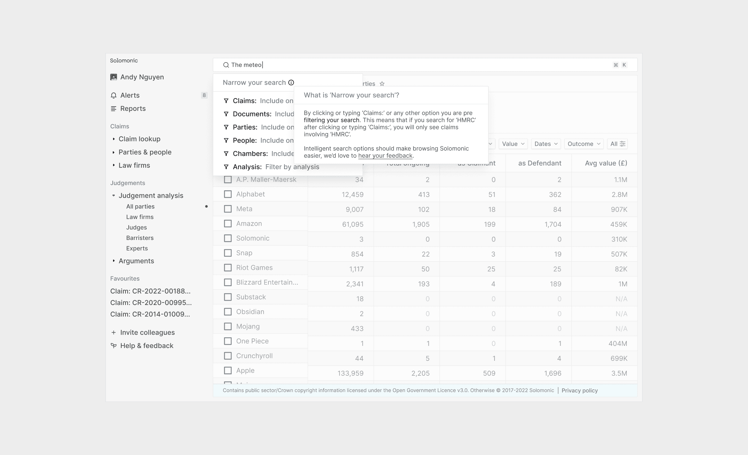
Task: Open the hear your feedback link
Action: pyautogui.click(x=385, y=156)
